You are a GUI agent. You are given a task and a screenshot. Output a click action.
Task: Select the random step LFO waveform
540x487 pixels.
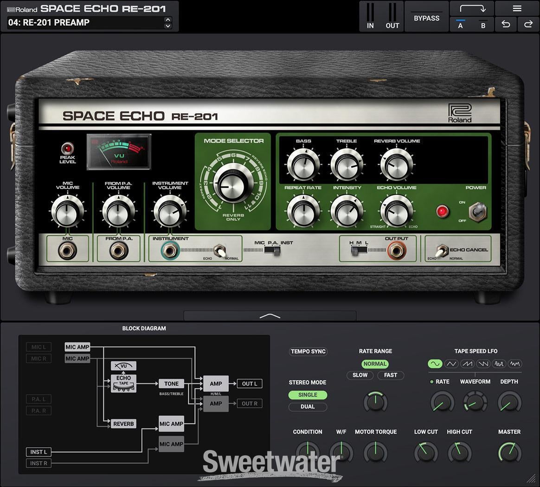[499, 364]
